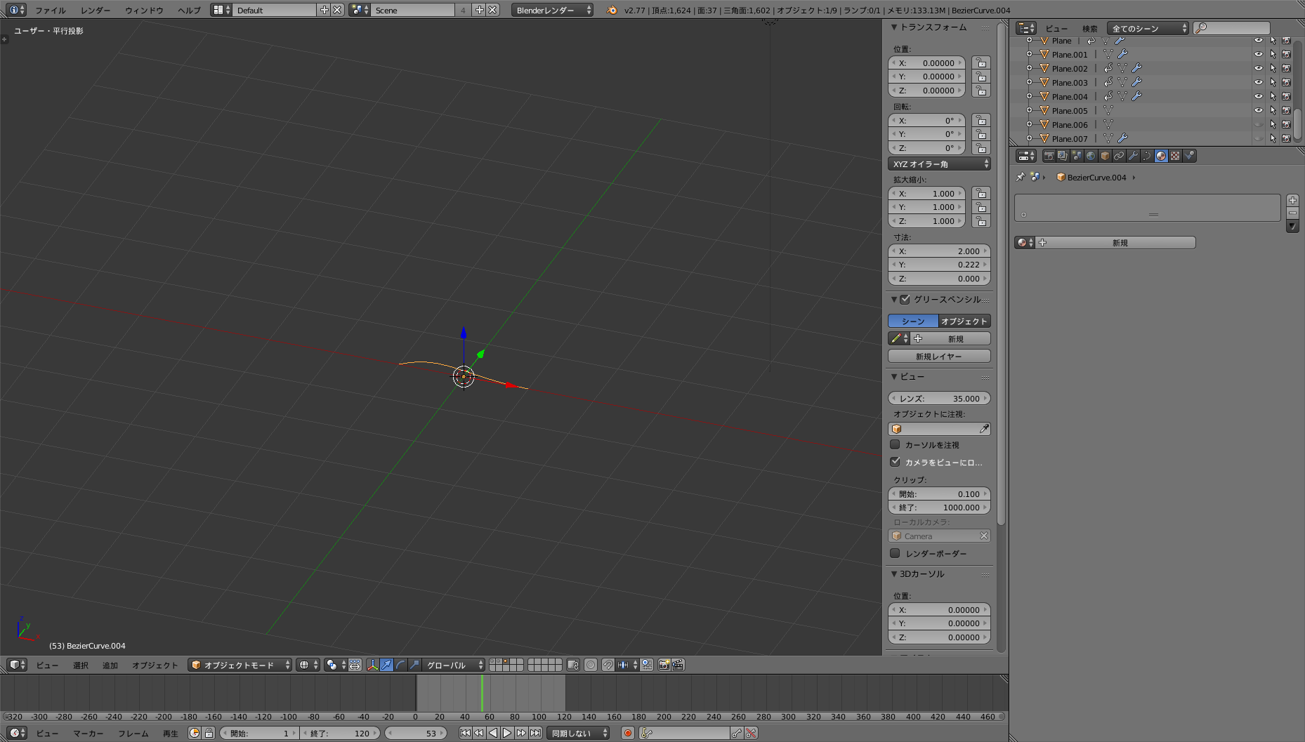Open the Scene properties tab

click(1077, 156)
